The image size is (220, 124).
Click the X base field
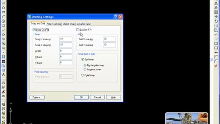click(x=66, y=57)
